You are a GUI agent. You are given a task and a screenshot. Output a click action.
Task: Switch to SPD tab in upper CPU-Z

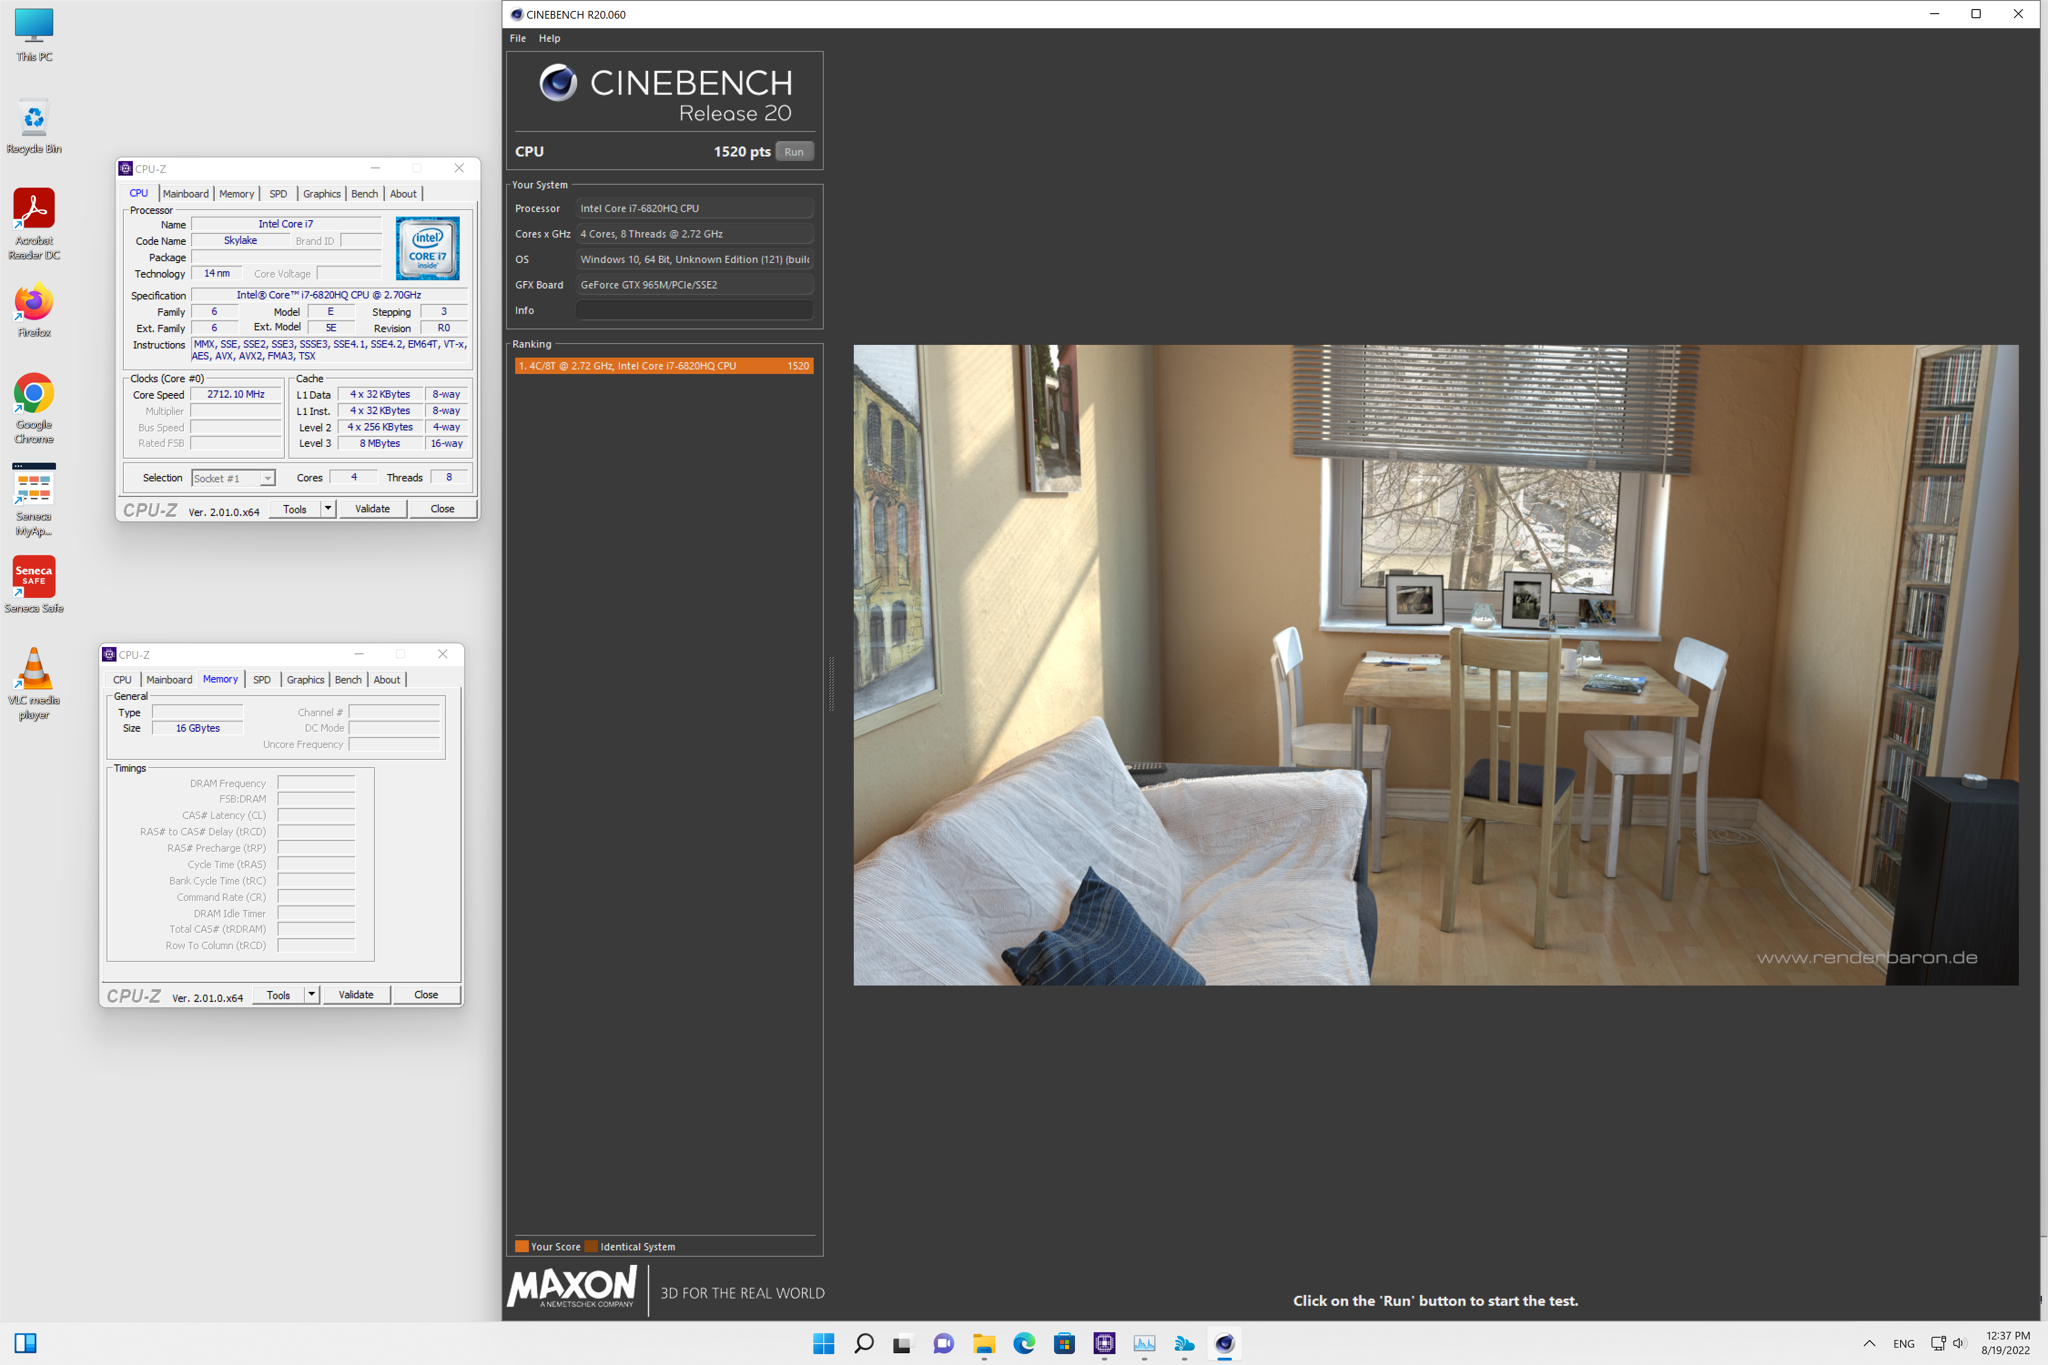tap(278, 193)
